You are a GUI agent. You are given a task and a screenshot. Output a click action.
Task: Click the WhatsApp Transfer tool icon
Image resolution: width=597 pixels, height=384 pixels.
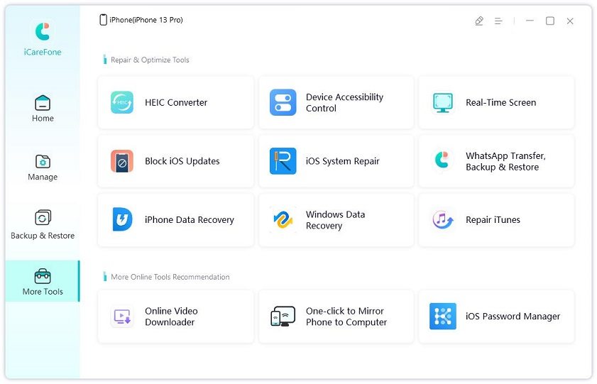point(442,160)
